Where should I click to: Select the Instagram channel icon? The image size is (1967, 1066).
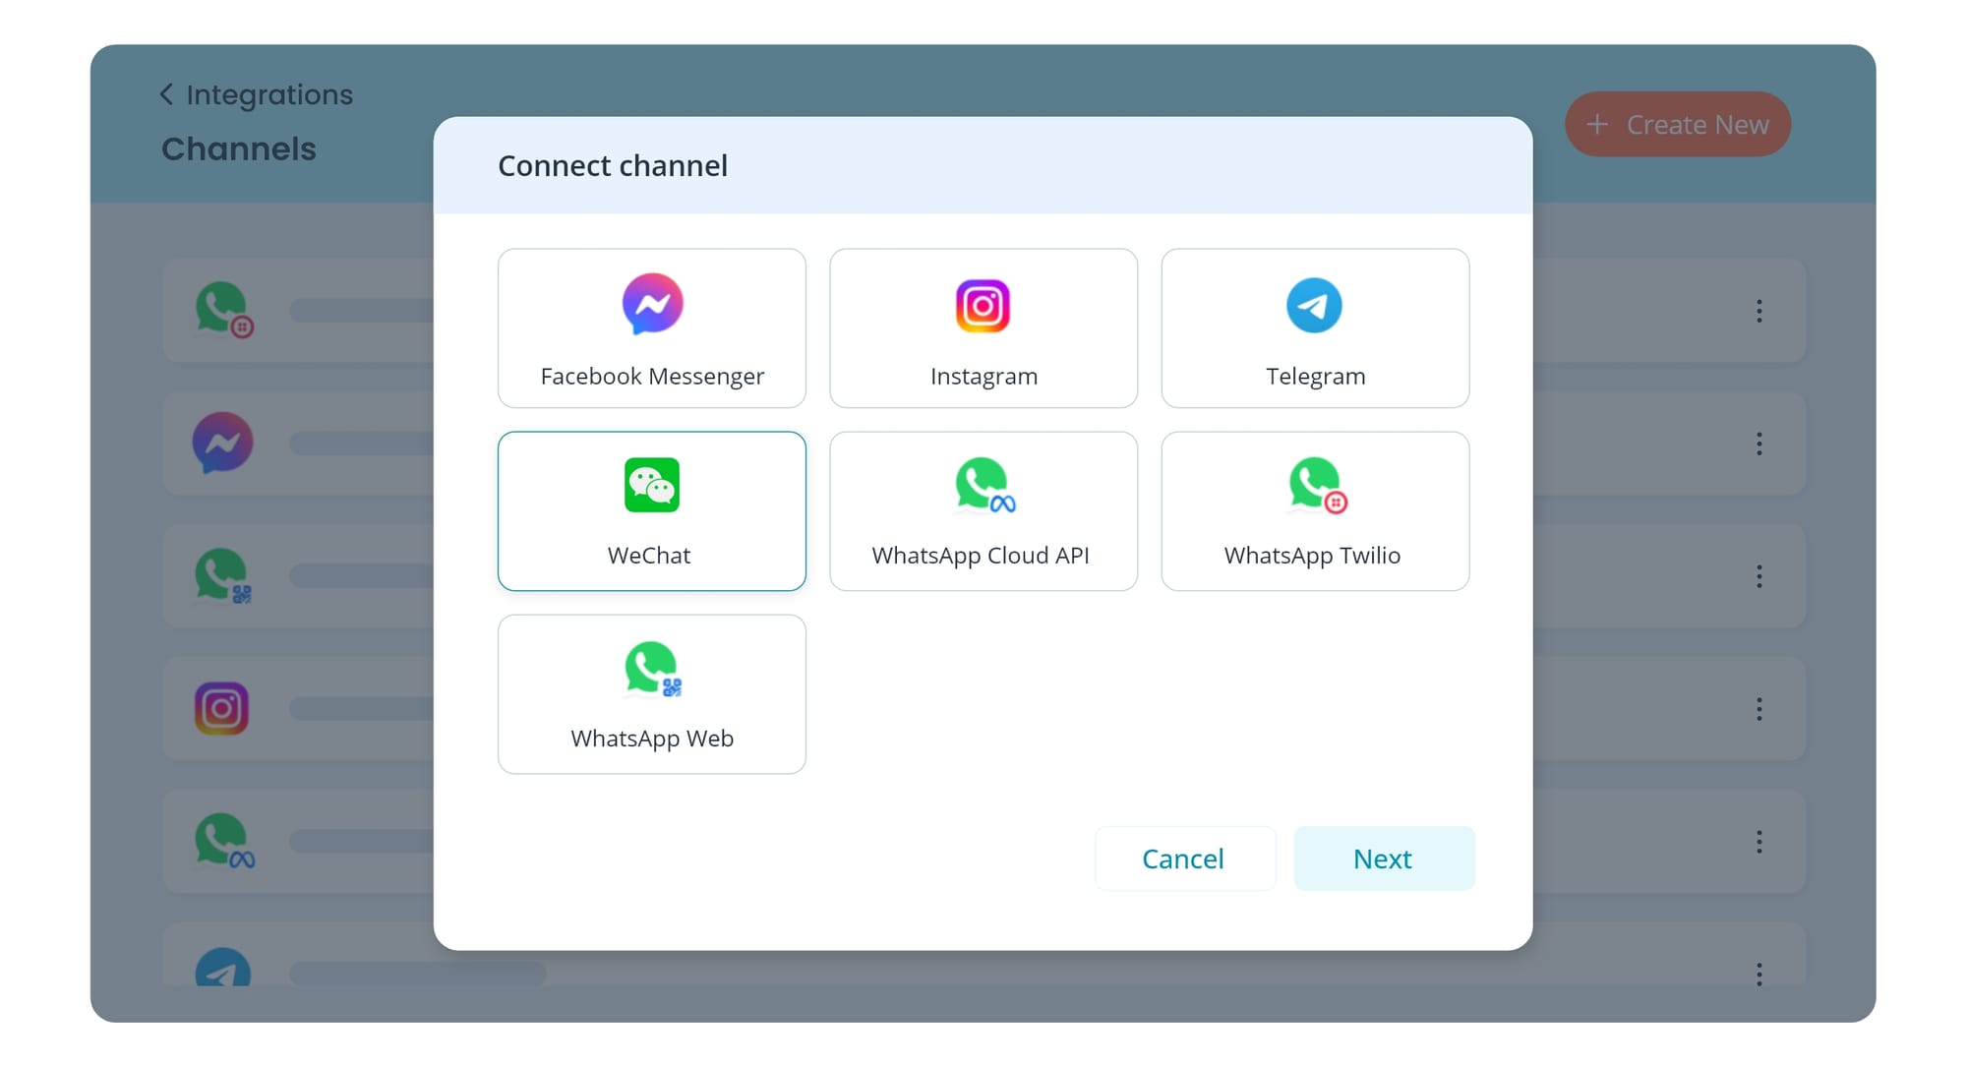pos(983,305)
